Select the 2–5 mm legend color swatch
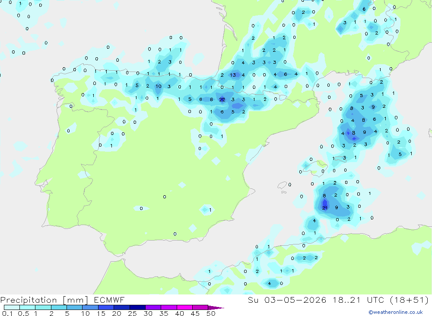Image resolution: width=432 pixels, height=316 pixels. click(59, 307)
